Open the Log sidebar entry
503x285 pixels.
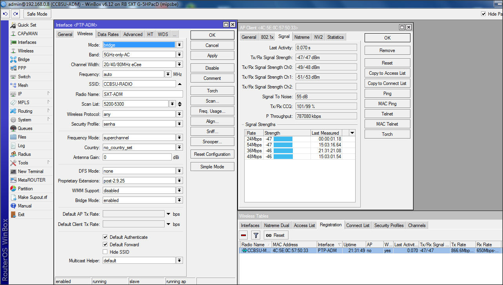pos(21,146)
